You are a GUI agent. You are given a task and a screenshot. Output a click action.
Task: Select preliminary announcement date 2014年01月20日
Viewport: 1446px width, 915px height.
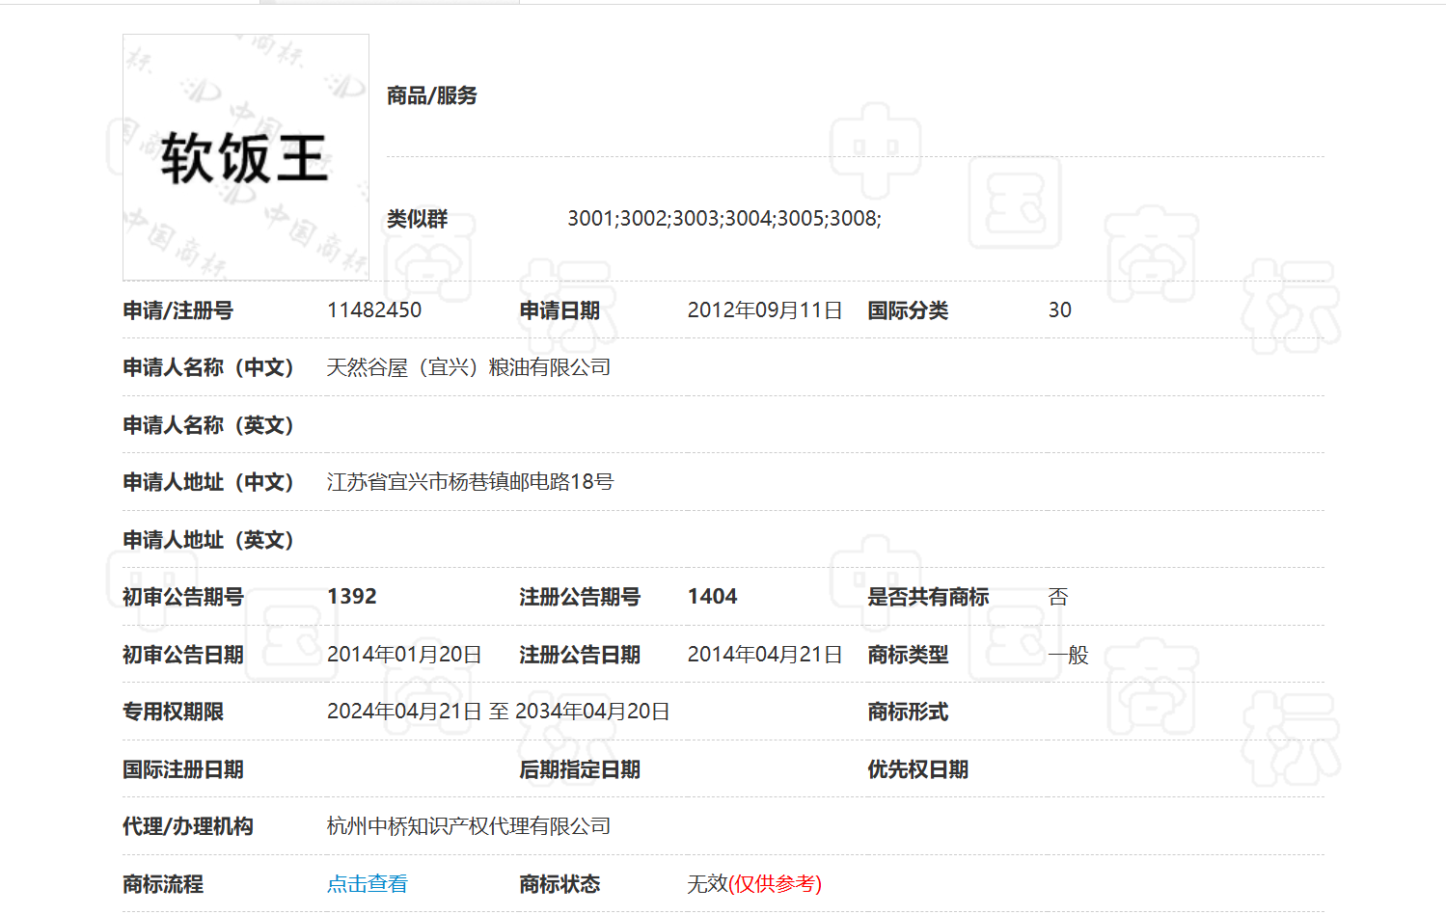pyautogui.click(x=404, y=654)
